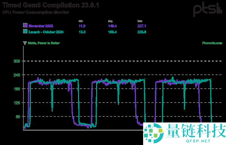226x145 pixels.
Task: Click the Launch October 2024 average value
Action: tap(112, 32)
